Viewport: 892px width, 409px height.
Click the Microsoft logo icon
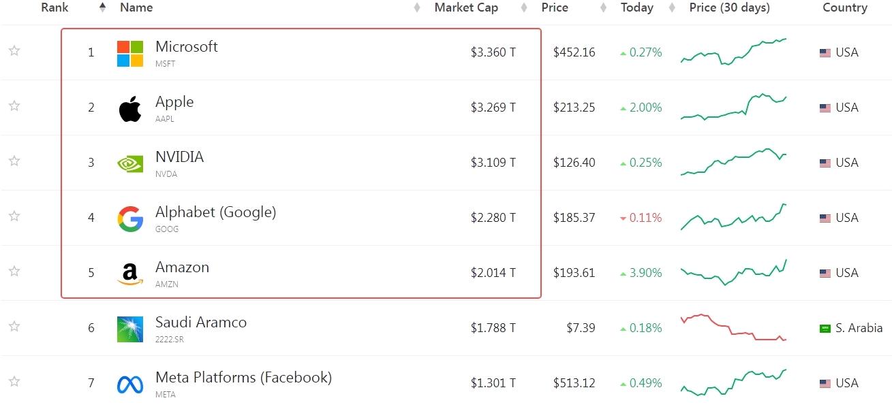pos(130,54)
